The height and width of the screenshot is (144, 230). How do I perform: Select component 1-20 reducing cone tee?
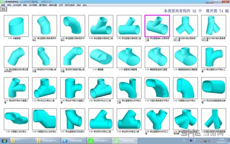tap(101, 88)
